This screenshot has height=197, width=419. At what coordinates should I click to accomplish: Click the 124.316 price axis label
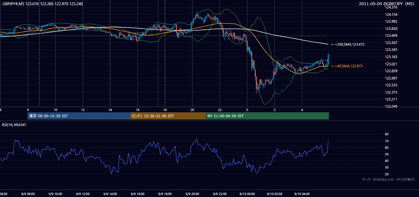[391, 7]
